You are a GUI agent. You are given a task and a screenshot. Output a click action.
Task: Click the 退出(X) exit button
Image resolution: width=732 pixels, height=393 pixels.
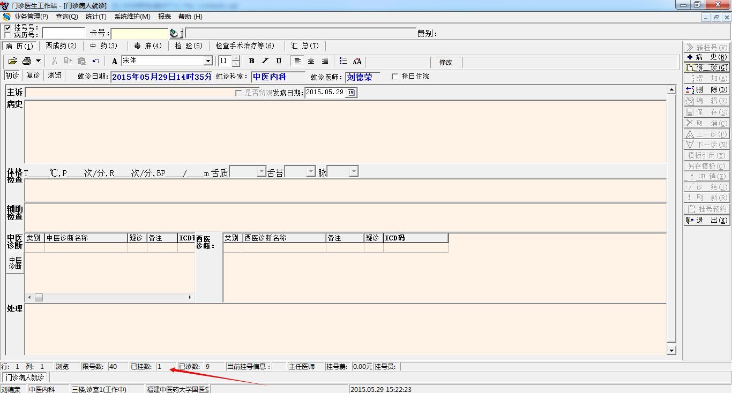(707, 221)
